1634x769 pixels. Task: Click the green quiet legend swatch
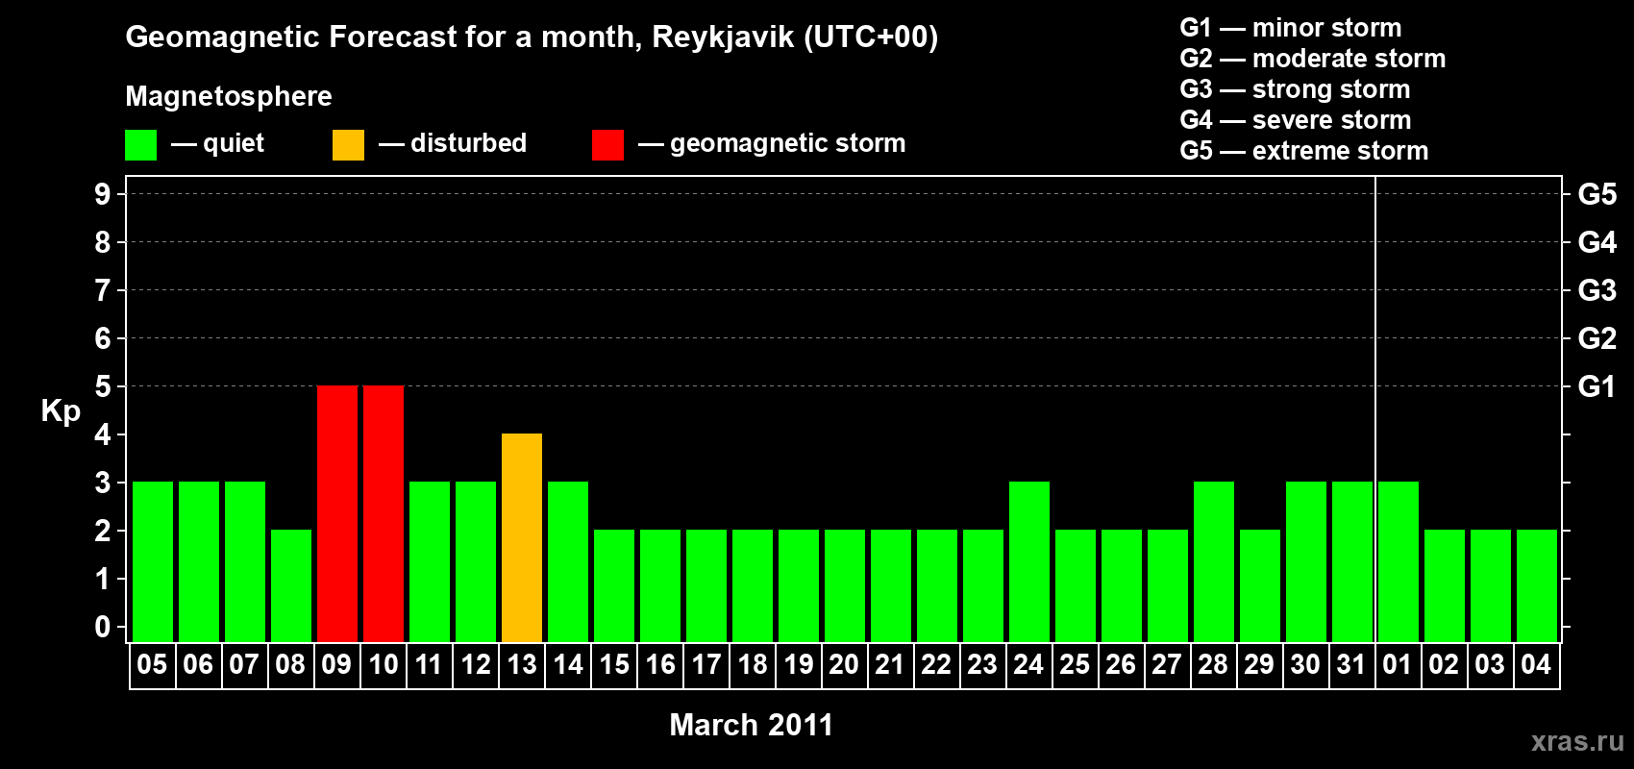(140, 145)
